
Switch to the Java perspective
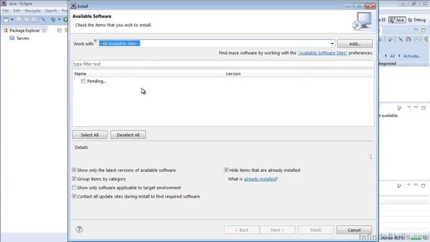coord(397,19)
